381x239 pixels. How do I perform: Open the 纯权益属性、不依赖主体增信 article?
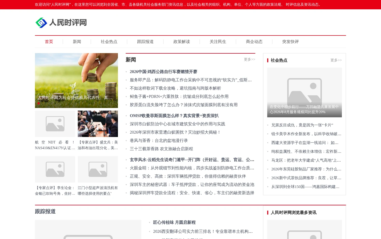tap(306, 151)
